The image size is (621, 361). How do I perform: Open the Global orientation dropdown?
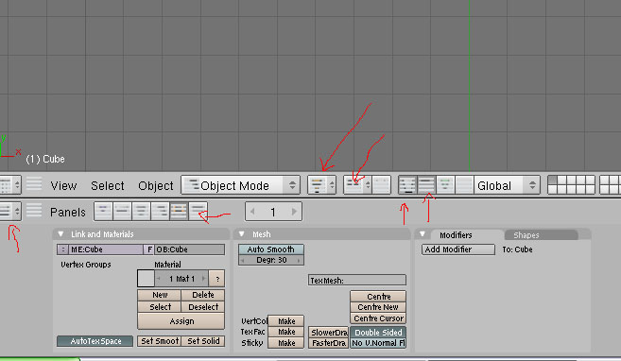[x=507, y=185]
